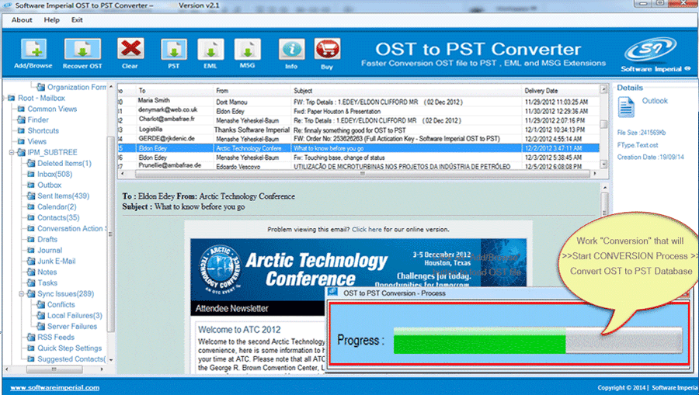Click the Outlook document icon in Details
This screenshot has height=395, width=699.
pos(626,107)
